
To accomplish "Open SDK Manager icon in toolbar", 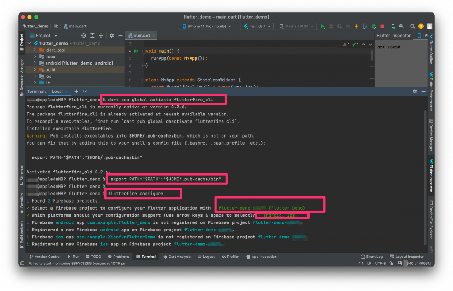I will [x=402, y=26].
